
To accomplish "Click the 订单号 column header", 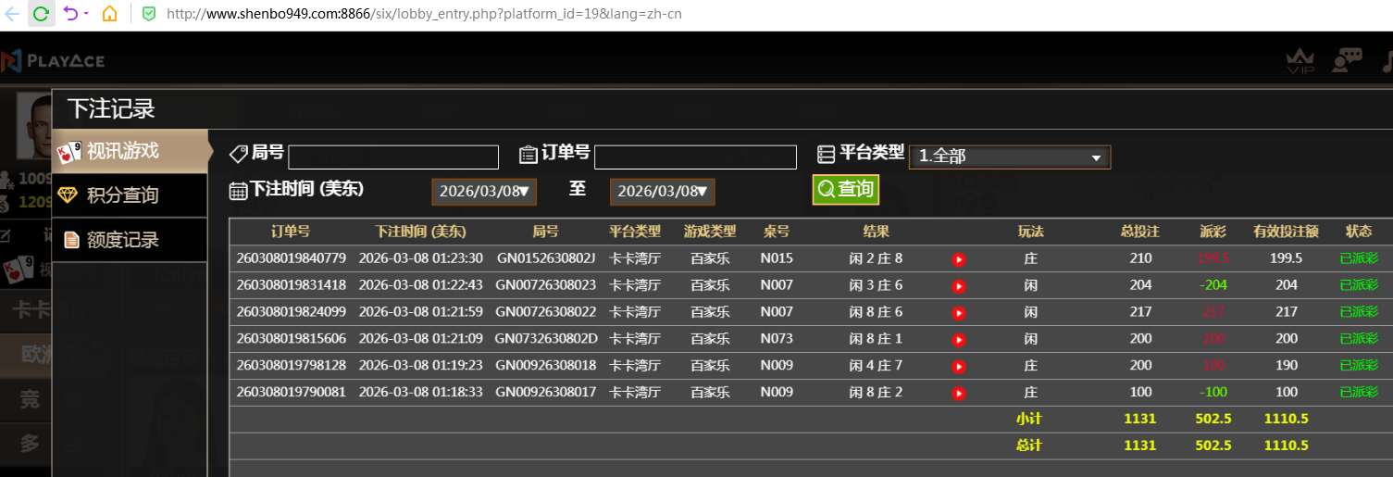I will pos(291,232).
